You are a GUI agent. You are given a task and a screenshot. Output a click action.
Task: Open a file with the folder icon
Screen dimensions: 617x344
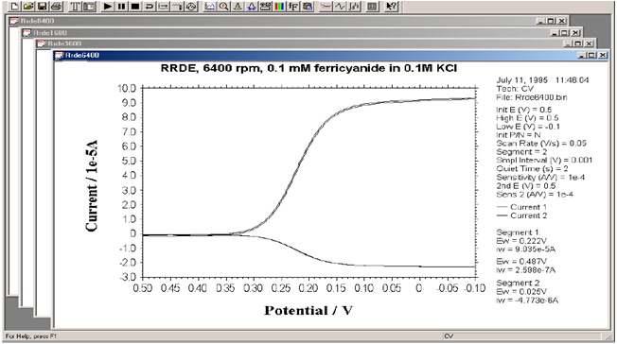coord(28,6)
